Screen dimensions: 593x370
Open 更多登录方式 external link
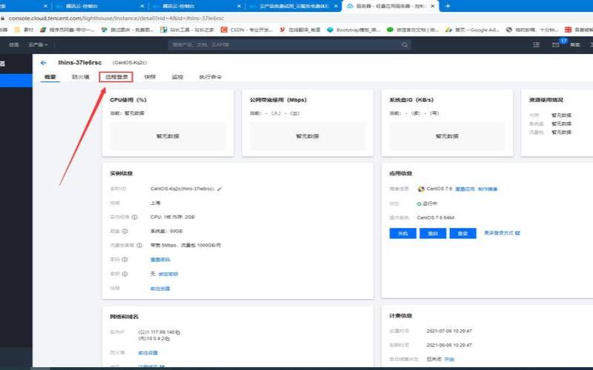point(502,233)
